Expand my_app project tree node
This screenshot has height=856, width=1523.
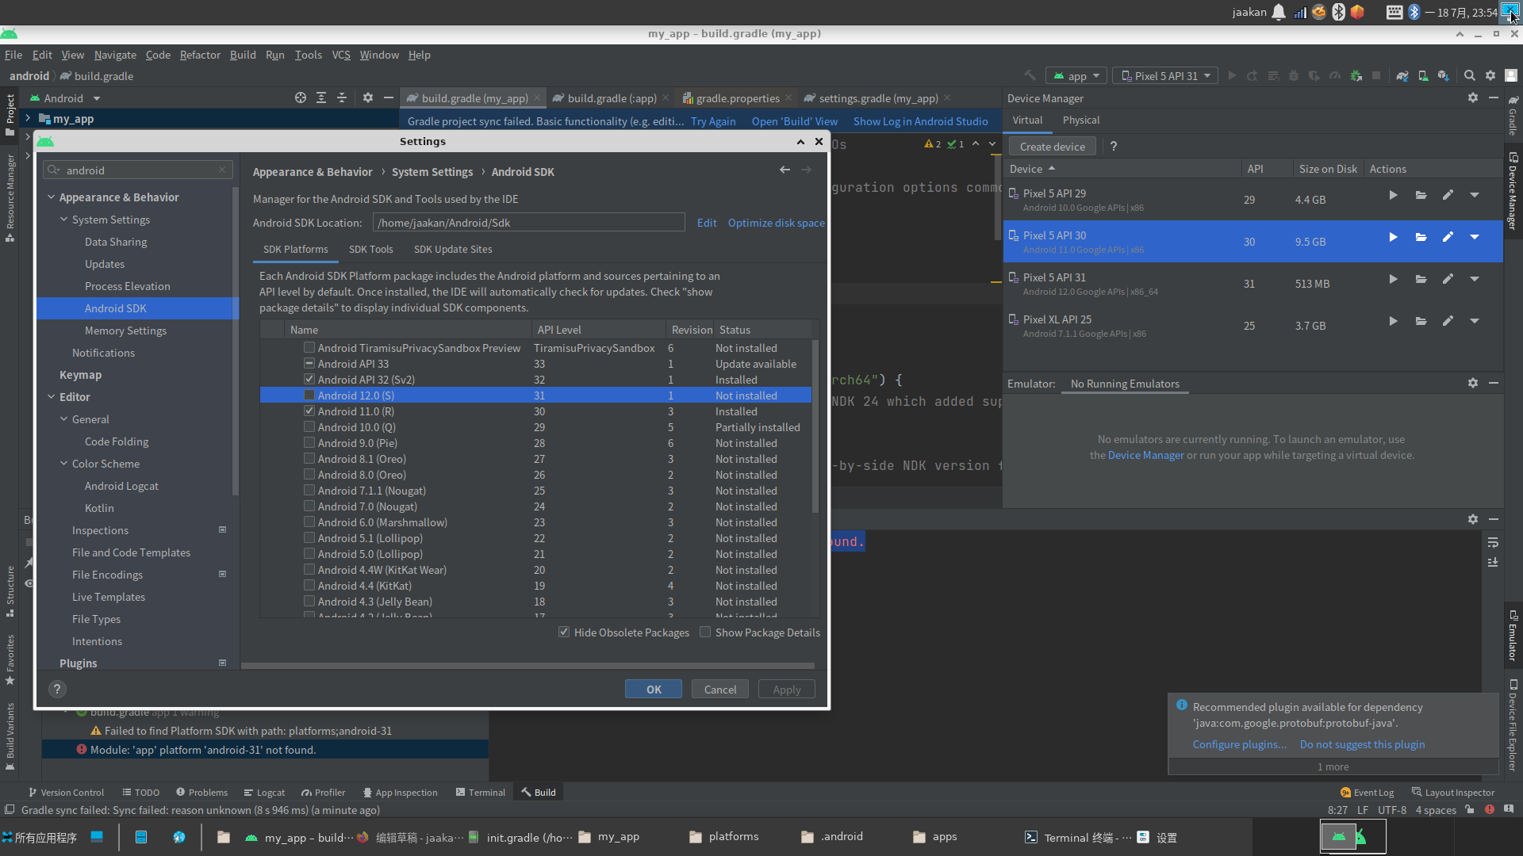pyautogui.click(x=28, y=118)
